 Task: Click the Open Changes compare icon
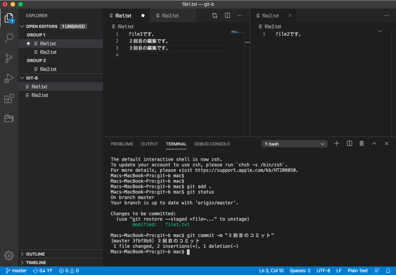tap(215, 16)
